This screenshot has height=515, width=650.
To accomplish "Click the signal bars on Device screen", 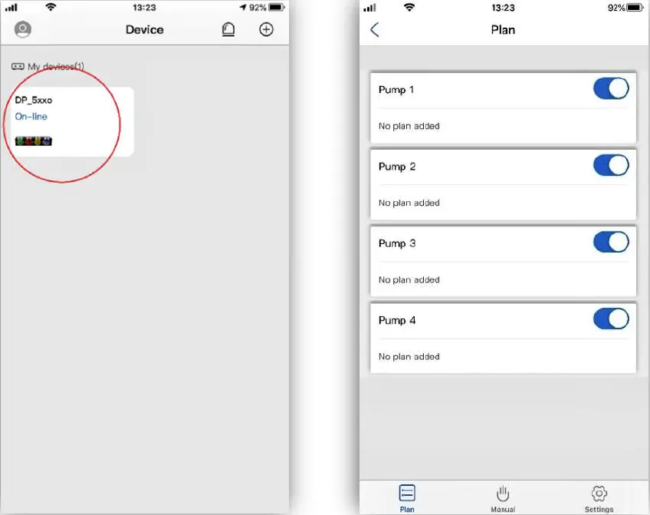I will (x=11, y=8).
